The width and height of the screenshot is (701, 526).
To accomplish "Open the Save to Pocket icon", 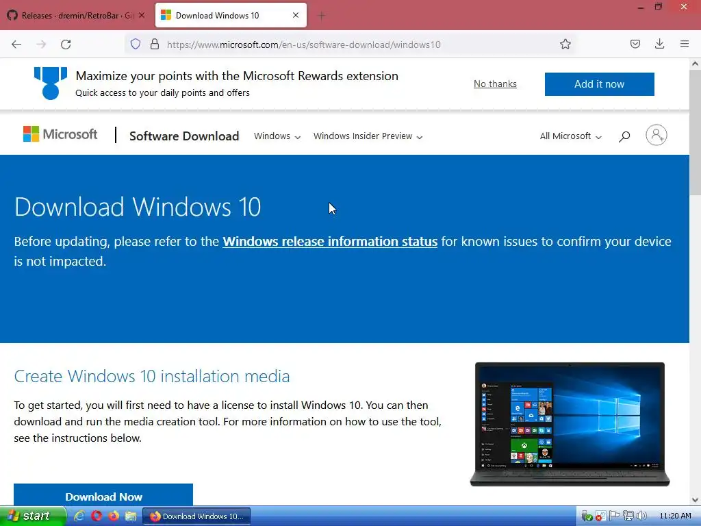I will click(x=635, y=44).
